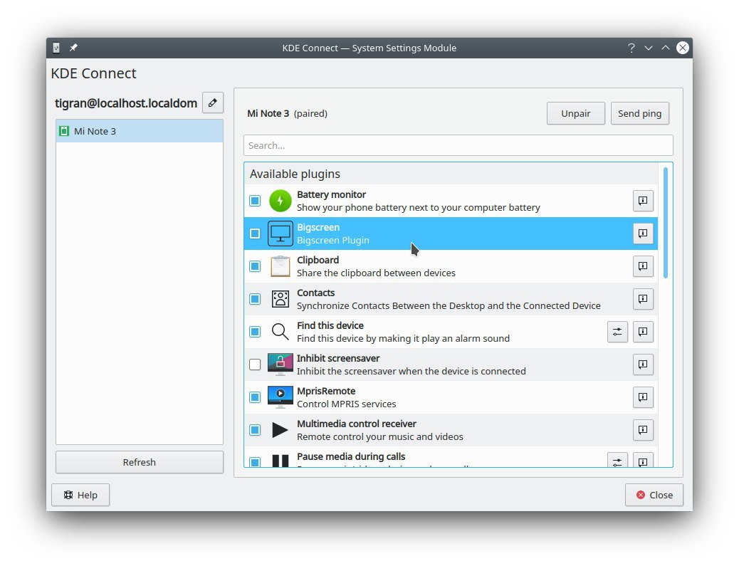Viewport: 739px width, 566px height.
Task: Click the Battery monitor green lightning icon
Action: (280, 201)
